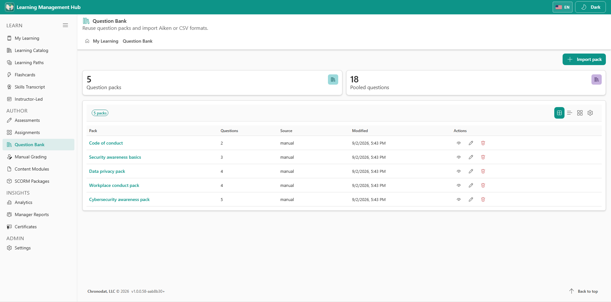Screen dimensions: 611x302
Task: Open Security awareness basics link
Action: 115,157
